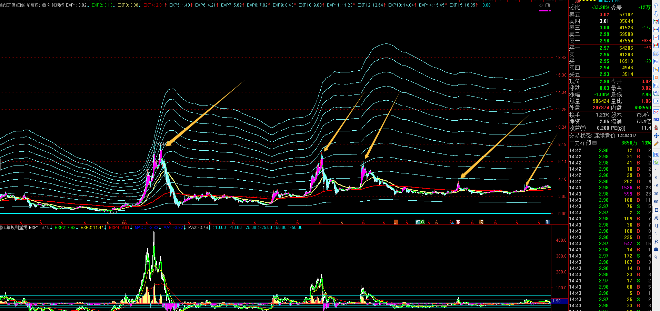Select the pencil drawing tool icon
660x311 pixels.
pos(656,143)
